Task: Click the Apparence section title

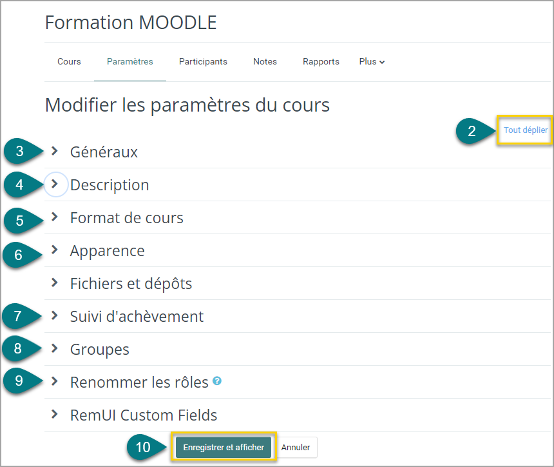Action: point(107,251)
